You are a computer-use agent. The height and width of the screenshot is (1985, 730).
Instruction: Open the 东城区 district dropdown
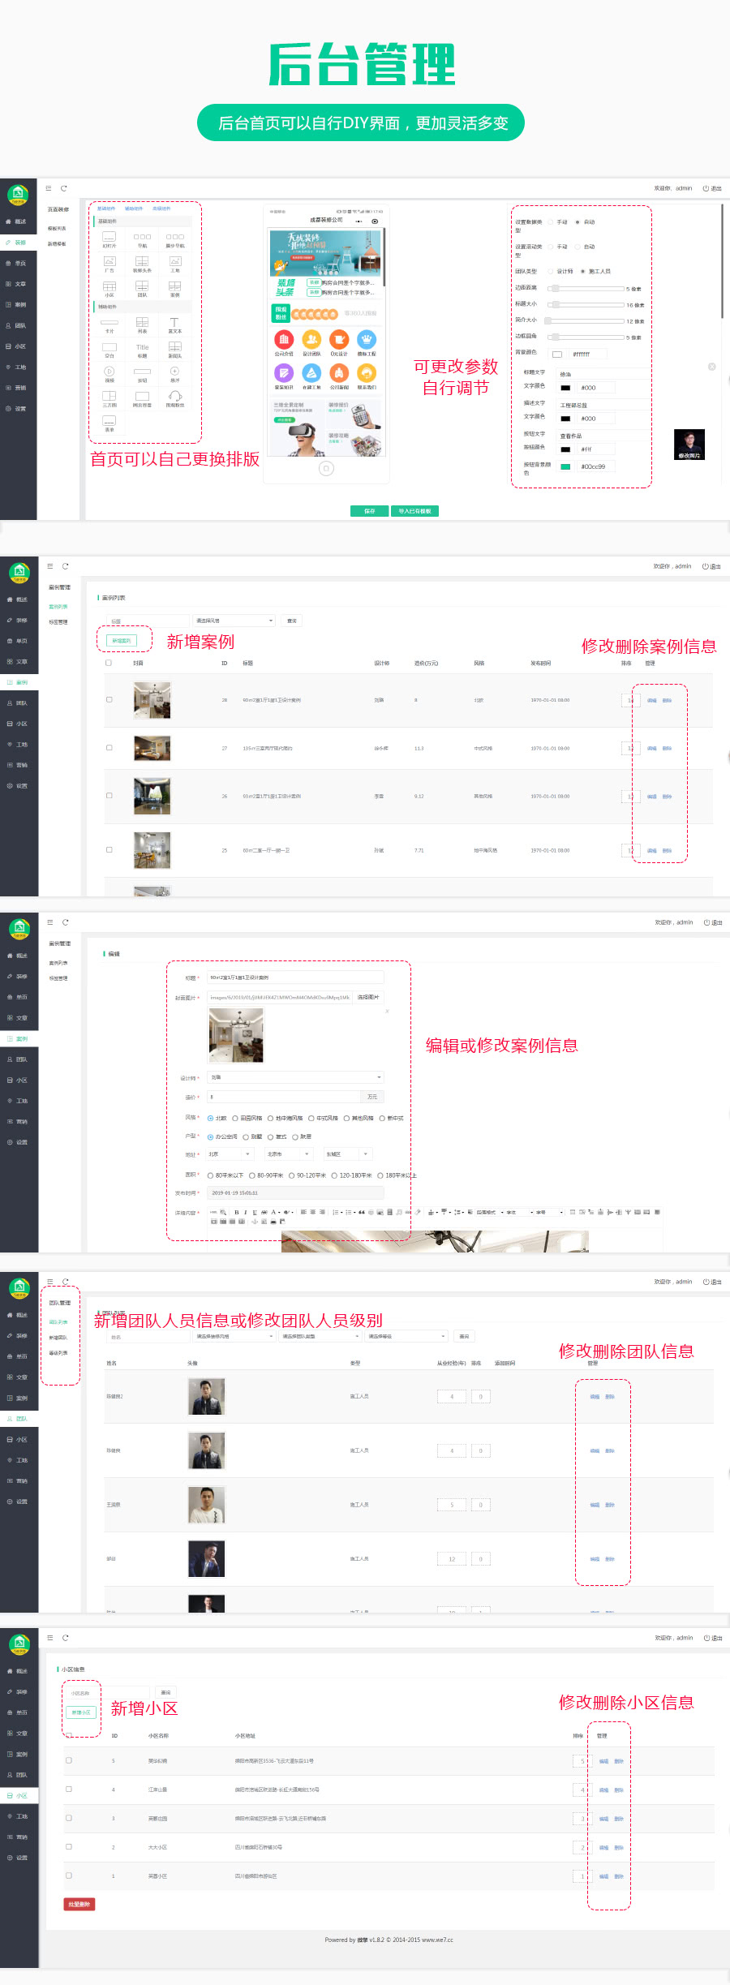[347, 1154]
